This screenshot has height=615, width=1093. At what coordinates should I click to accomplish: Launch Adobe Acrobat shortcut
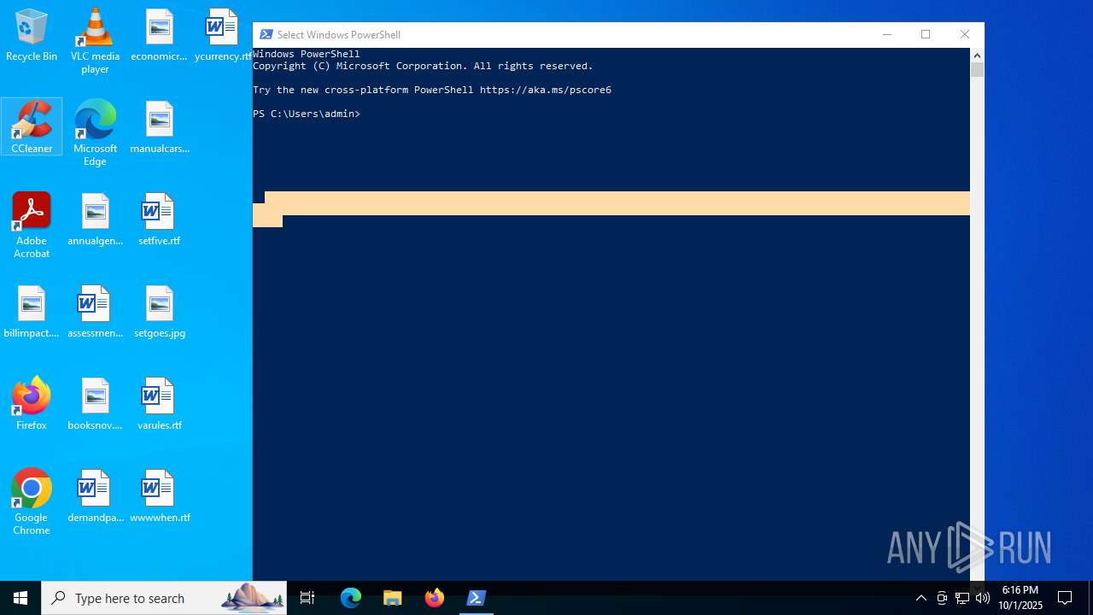[x=32, y=225]
